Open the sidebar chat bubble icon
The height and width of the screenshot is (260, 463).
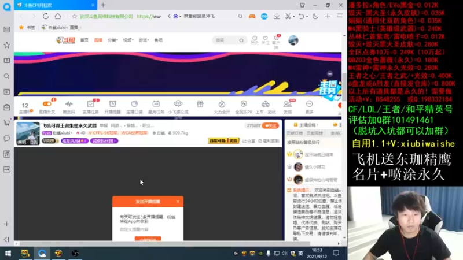pos(7,138)
